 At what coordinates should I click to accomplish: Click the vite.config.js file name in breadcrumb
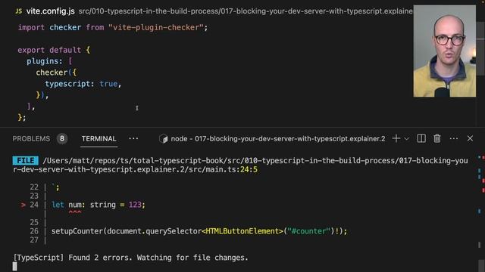[x=51, y=11]
